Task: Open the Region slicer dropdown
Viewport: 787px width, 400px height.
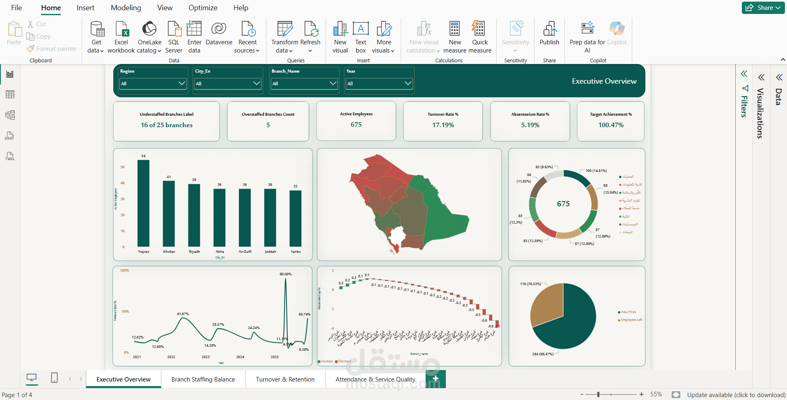Action: pyautogui.click(x=153, y=83)
